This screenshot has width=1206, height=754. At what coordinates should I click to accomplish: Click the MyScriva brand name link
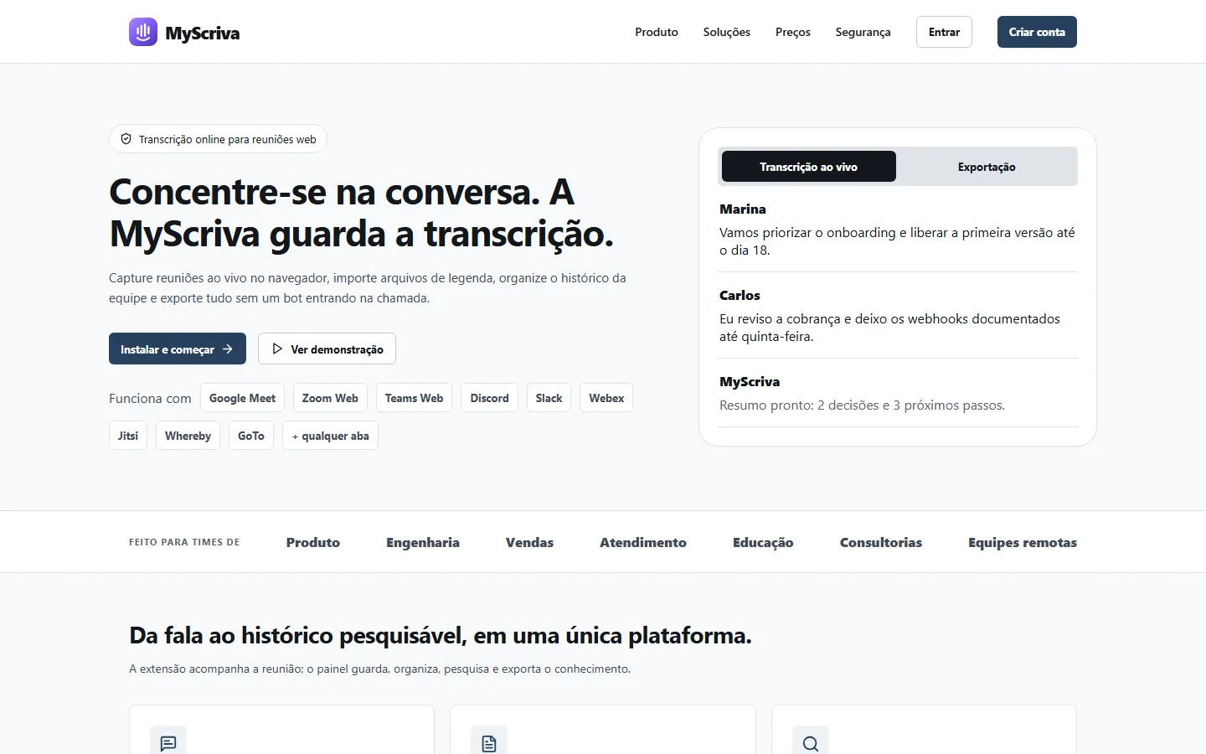click(x=203, y=33)
